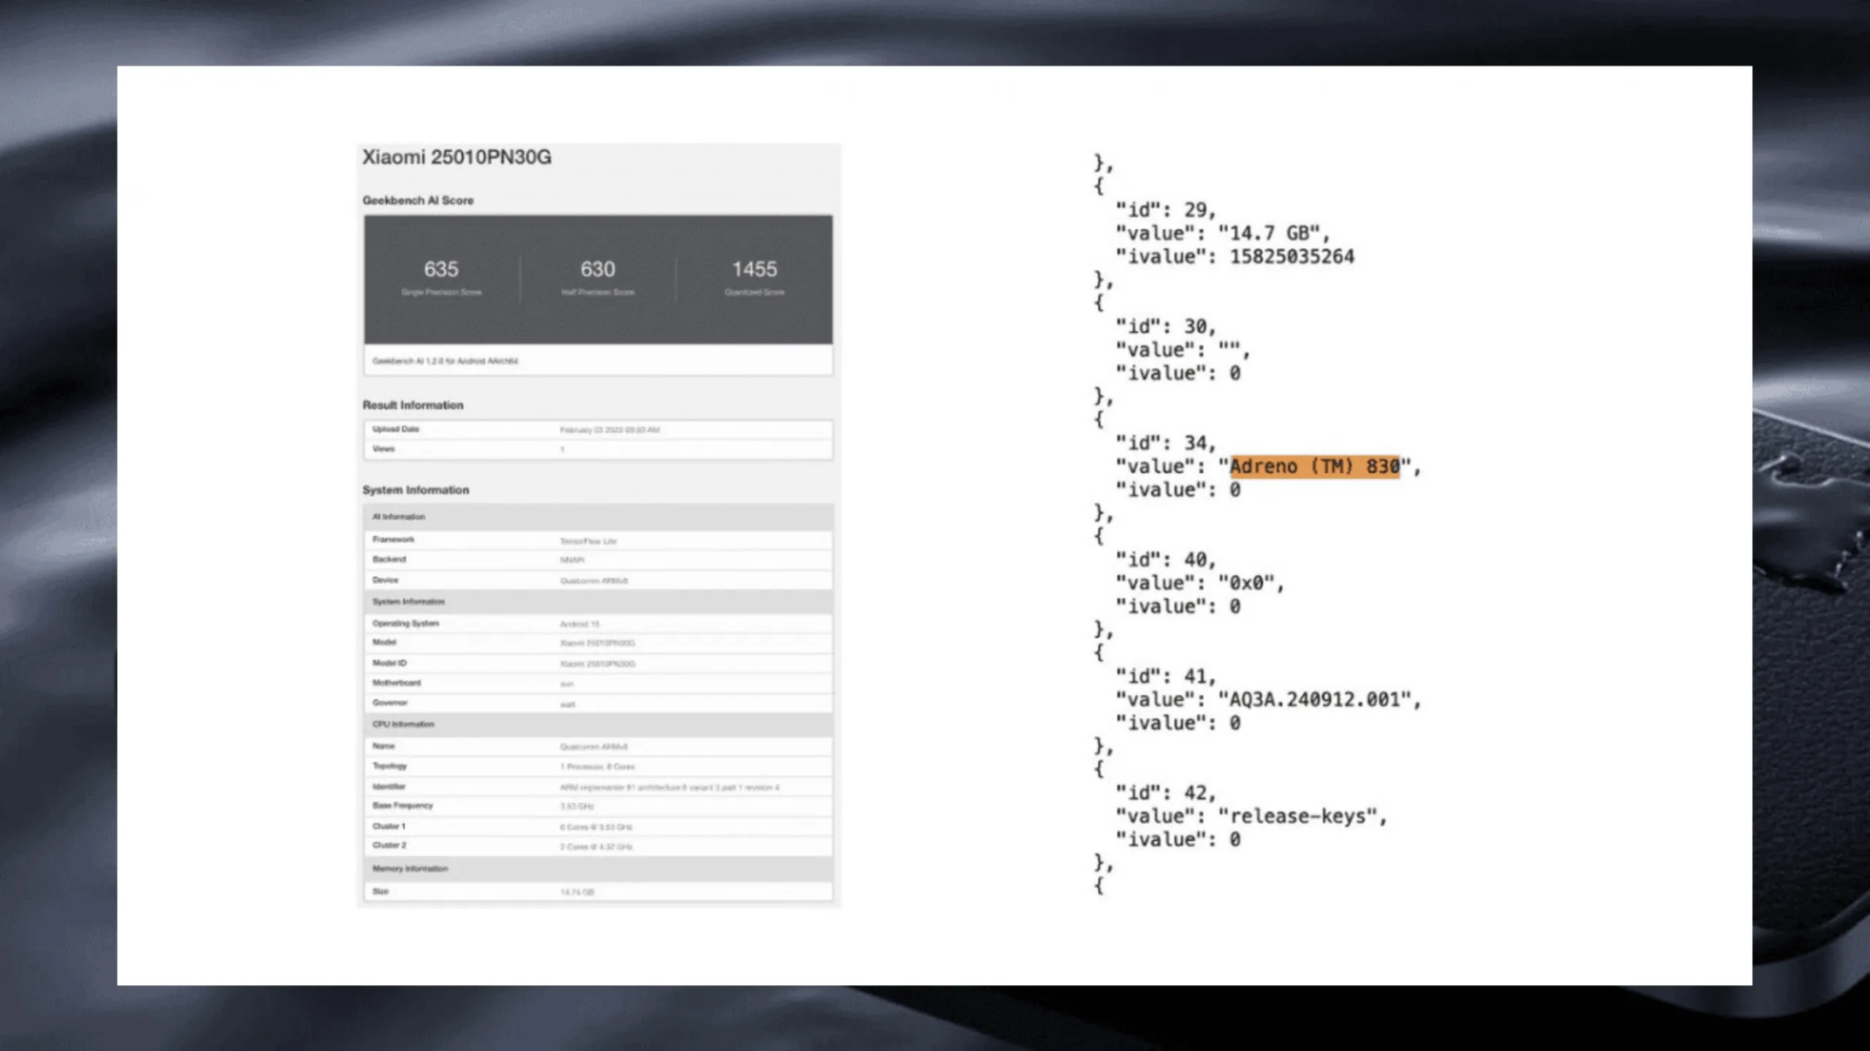This screenshot has width=1870, height=1051.
Task: Click the 'Backend' row label
Action: point(389,559)
